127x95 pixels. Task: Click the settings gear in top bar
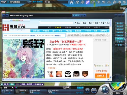pos(119,2)
